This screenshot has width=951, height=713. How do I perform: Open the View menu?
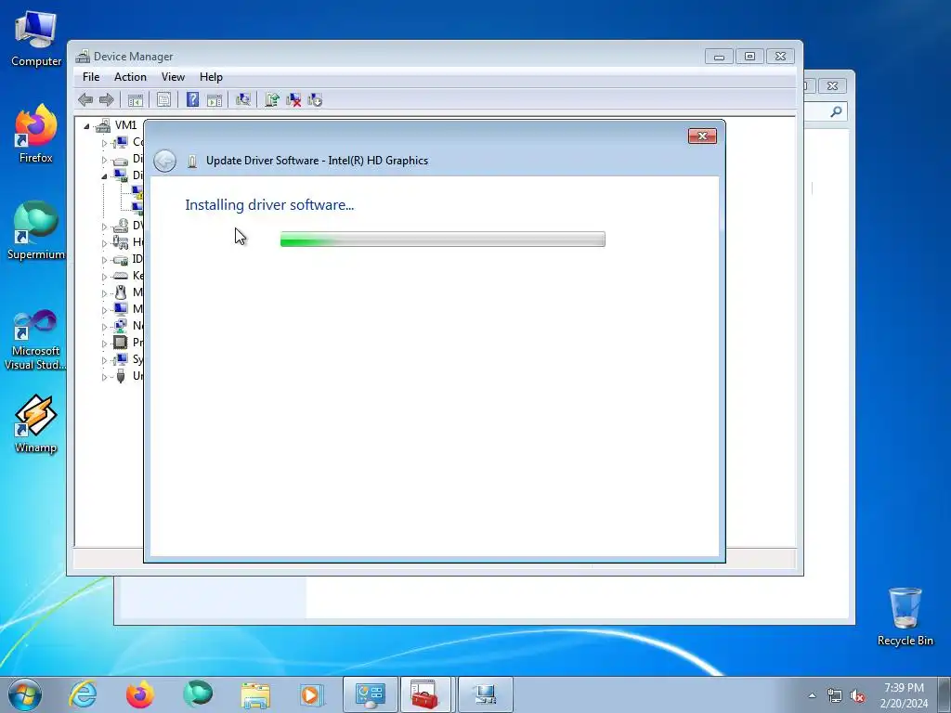(x=173, y=77)
